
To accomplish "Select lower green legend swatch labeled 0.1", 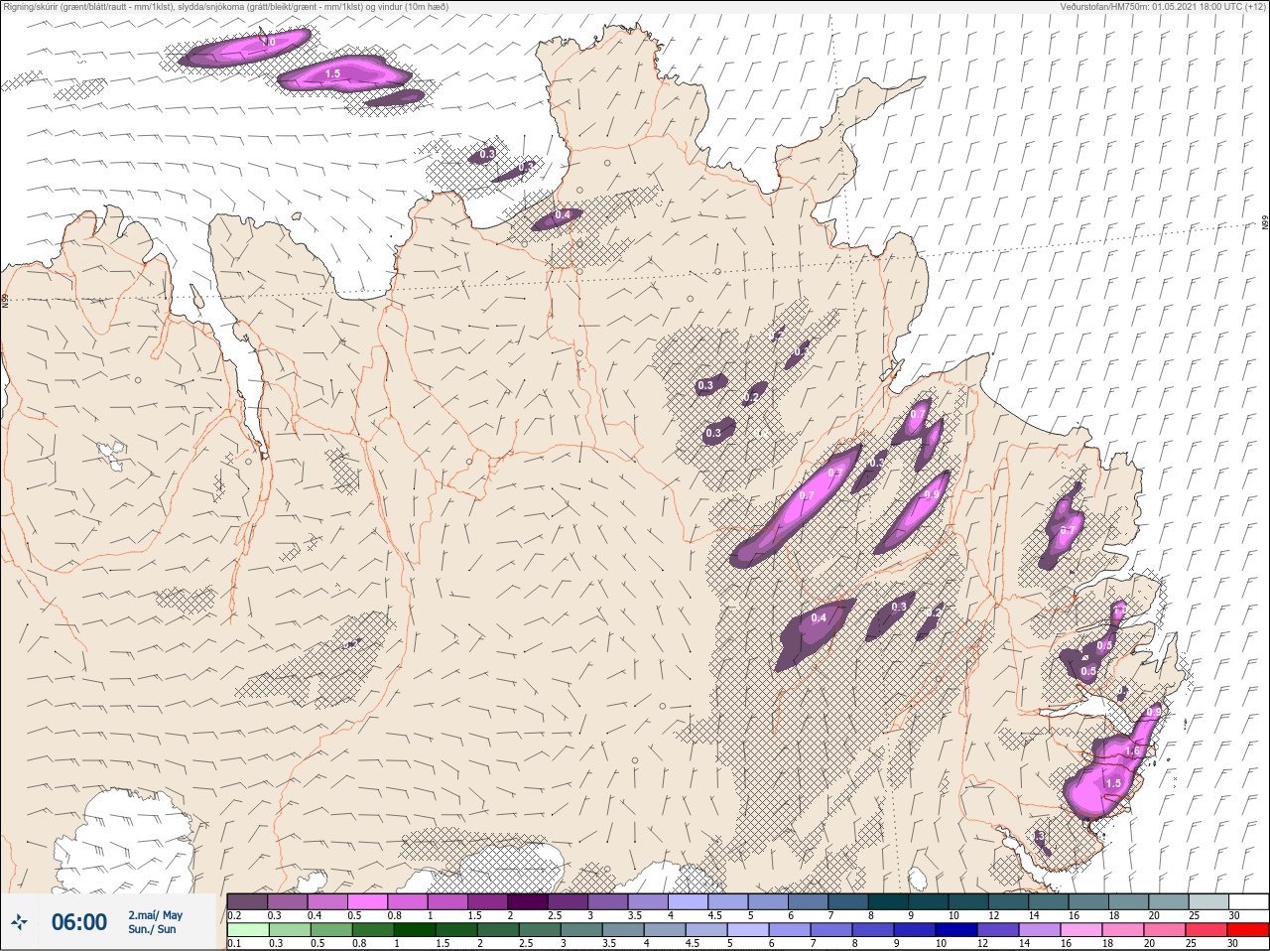I will click(x=247, y=930).
